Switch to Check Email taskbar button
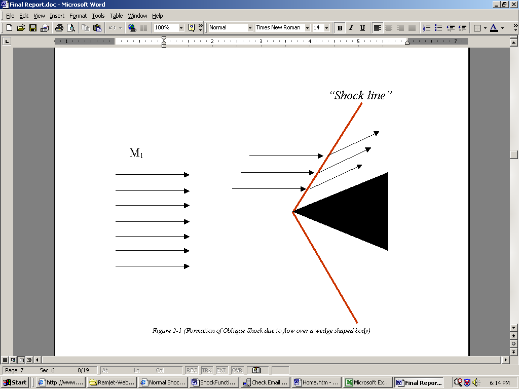The width and height of the screenshot is (519, 389). tap(266, 382)
